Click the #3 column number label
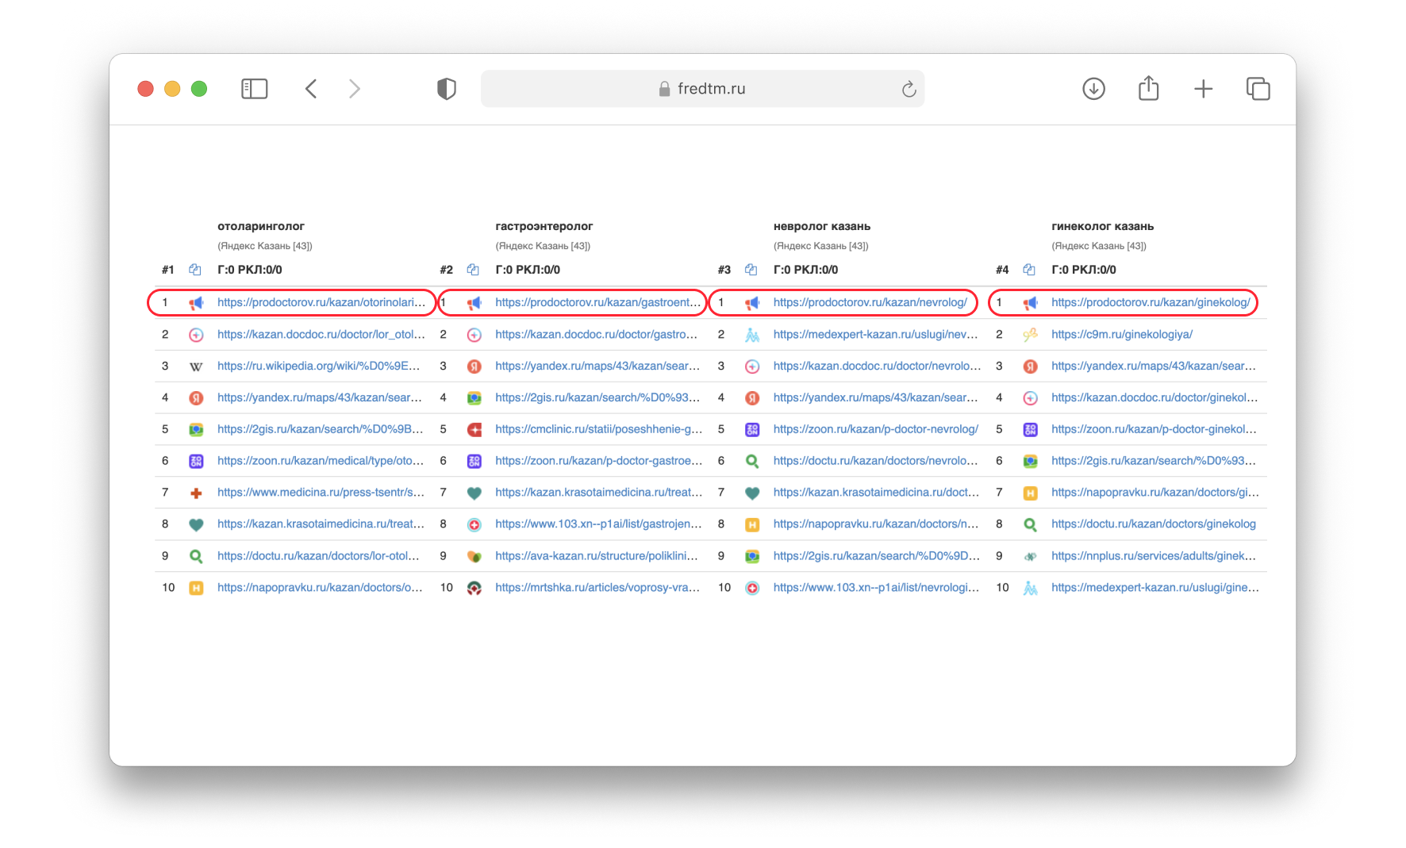This screenshot has width=1406, height=848. (724, 270)
